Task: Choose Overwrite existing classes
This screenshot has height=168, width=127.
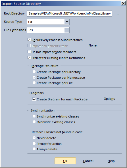Action: point(34,122)
